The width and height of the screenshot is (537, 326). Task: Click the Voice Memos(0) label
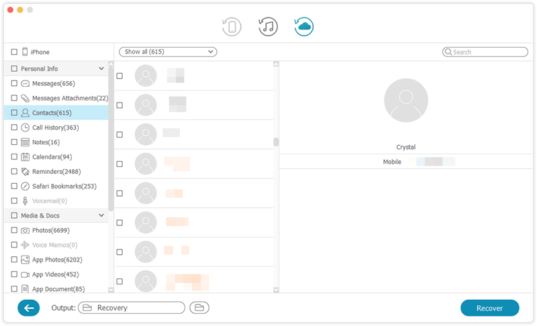click(x=55, y=245)
